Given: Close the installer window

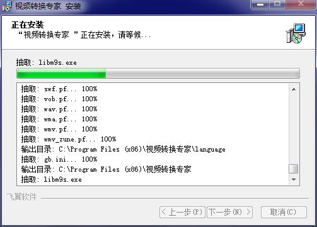Looking at the screenshot, I should 301,4.
